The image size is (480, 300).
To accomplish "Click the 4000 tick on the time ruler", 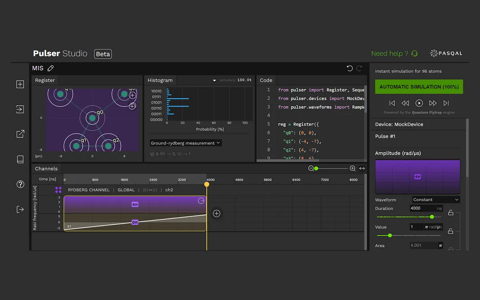I will pos(210,180).
